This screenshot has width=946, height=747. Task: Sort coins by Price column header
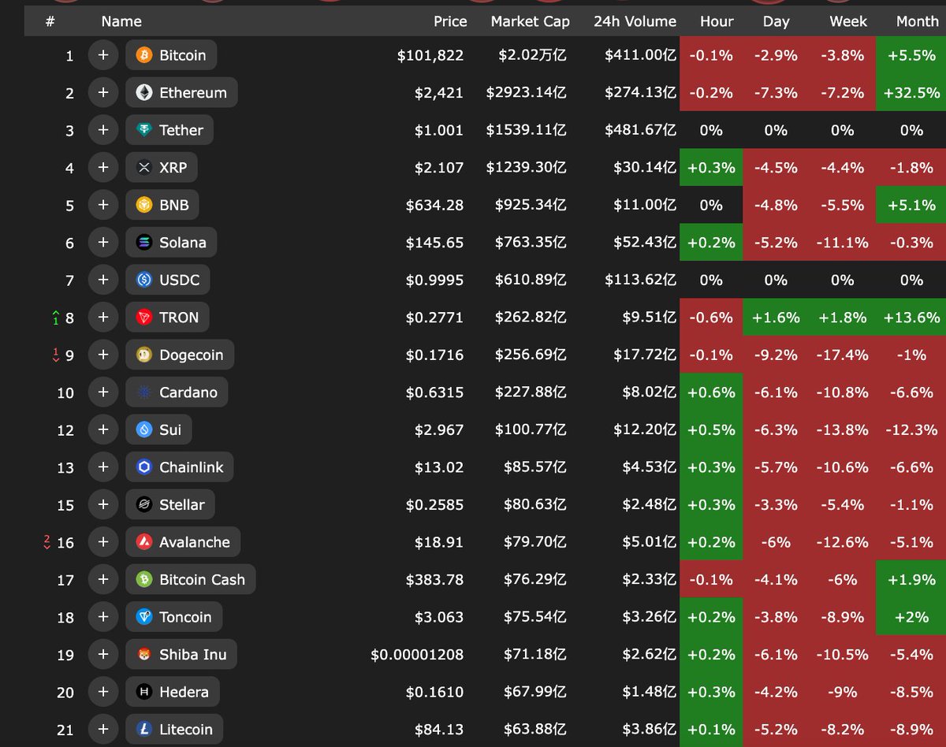(x=450, y=21)
